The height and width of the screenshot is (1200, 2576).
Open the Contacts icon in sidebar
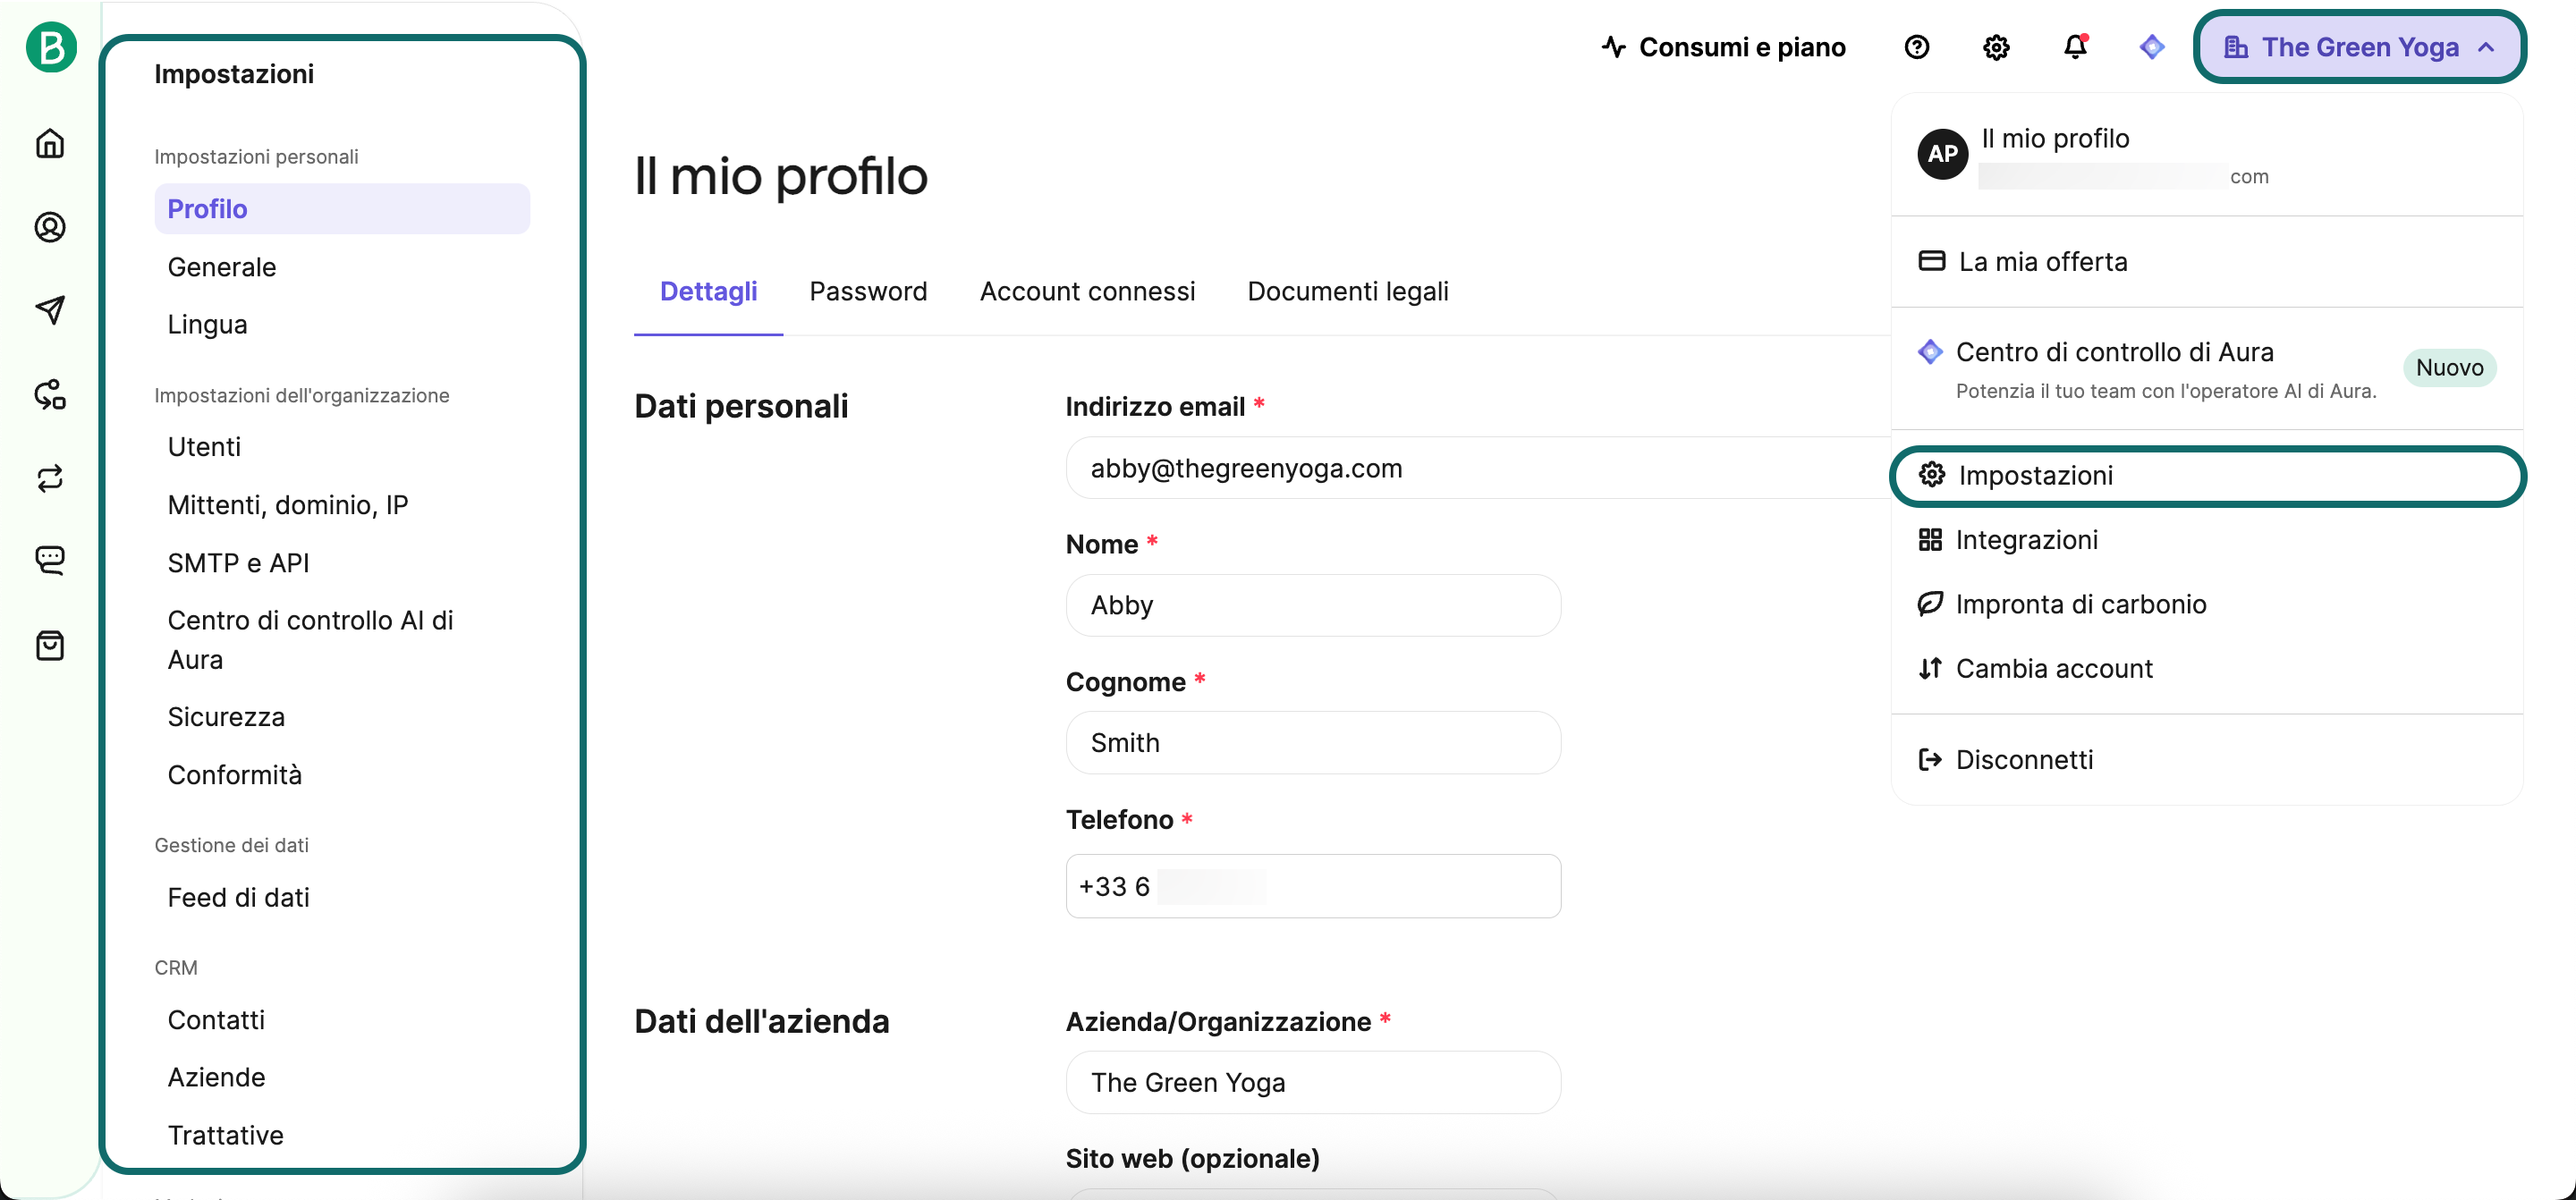(50, 227)
